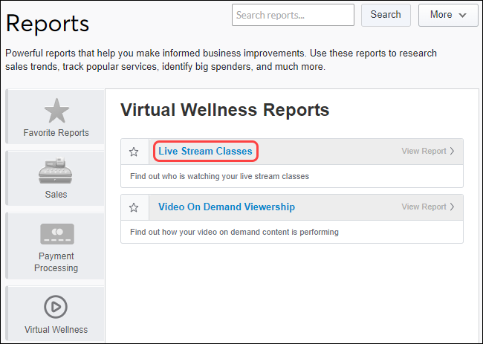Click chevron arrow beside Live Stream Classes View Report
The image size is (483, 344).
[x=453, y=152]
